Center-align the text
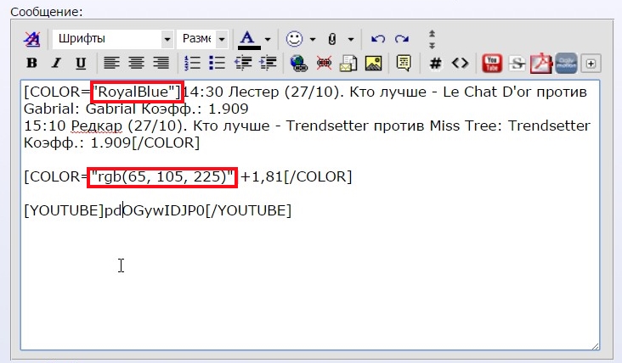Screen dimensions: 622x363 pyautogui.click(x=136, y=63)
